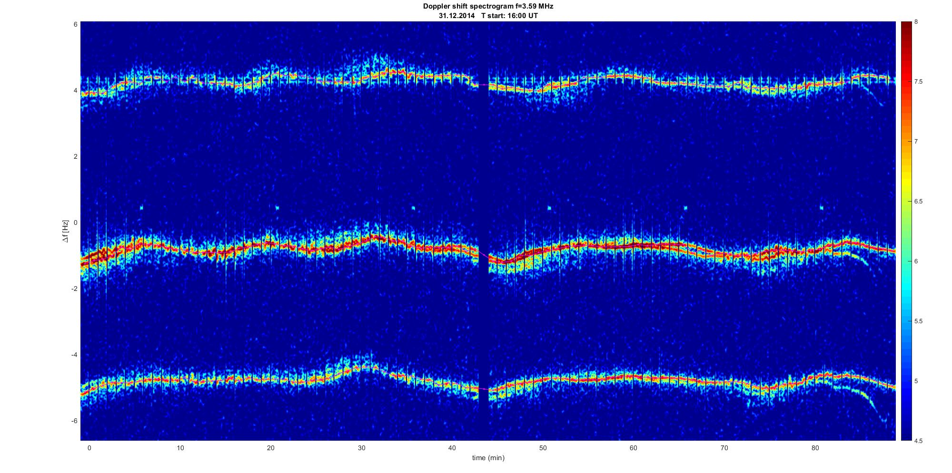Click the y-axis tick label -4
952x473 pixels.
pos(74,355)
